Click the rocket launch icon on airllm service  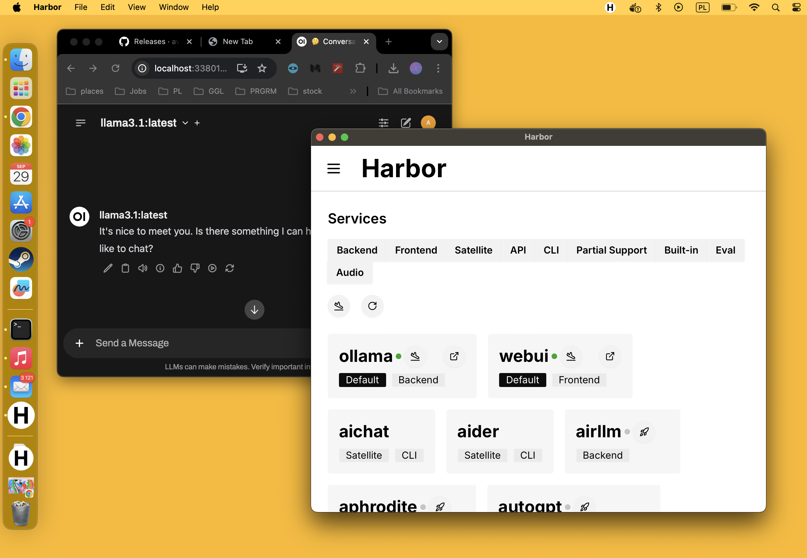coord(644,431)
